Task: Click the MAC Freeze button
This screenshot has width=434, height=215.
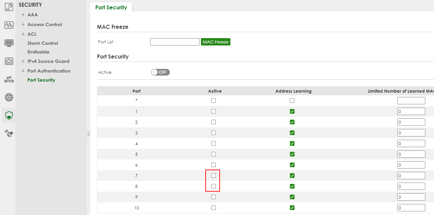Action: click(x=215, y=41)
